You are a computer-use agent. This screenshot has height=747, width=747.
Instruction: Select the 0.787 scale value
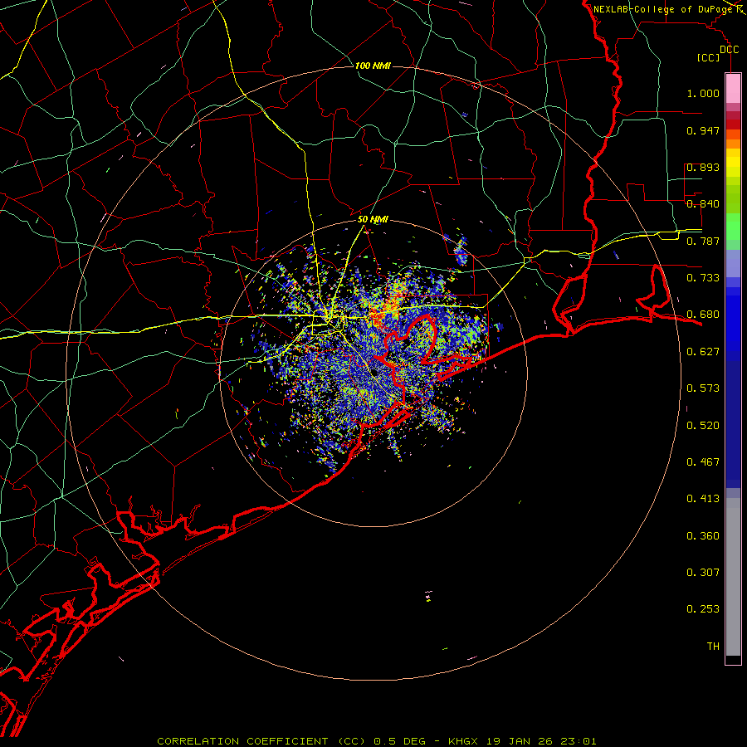point(703,241)
